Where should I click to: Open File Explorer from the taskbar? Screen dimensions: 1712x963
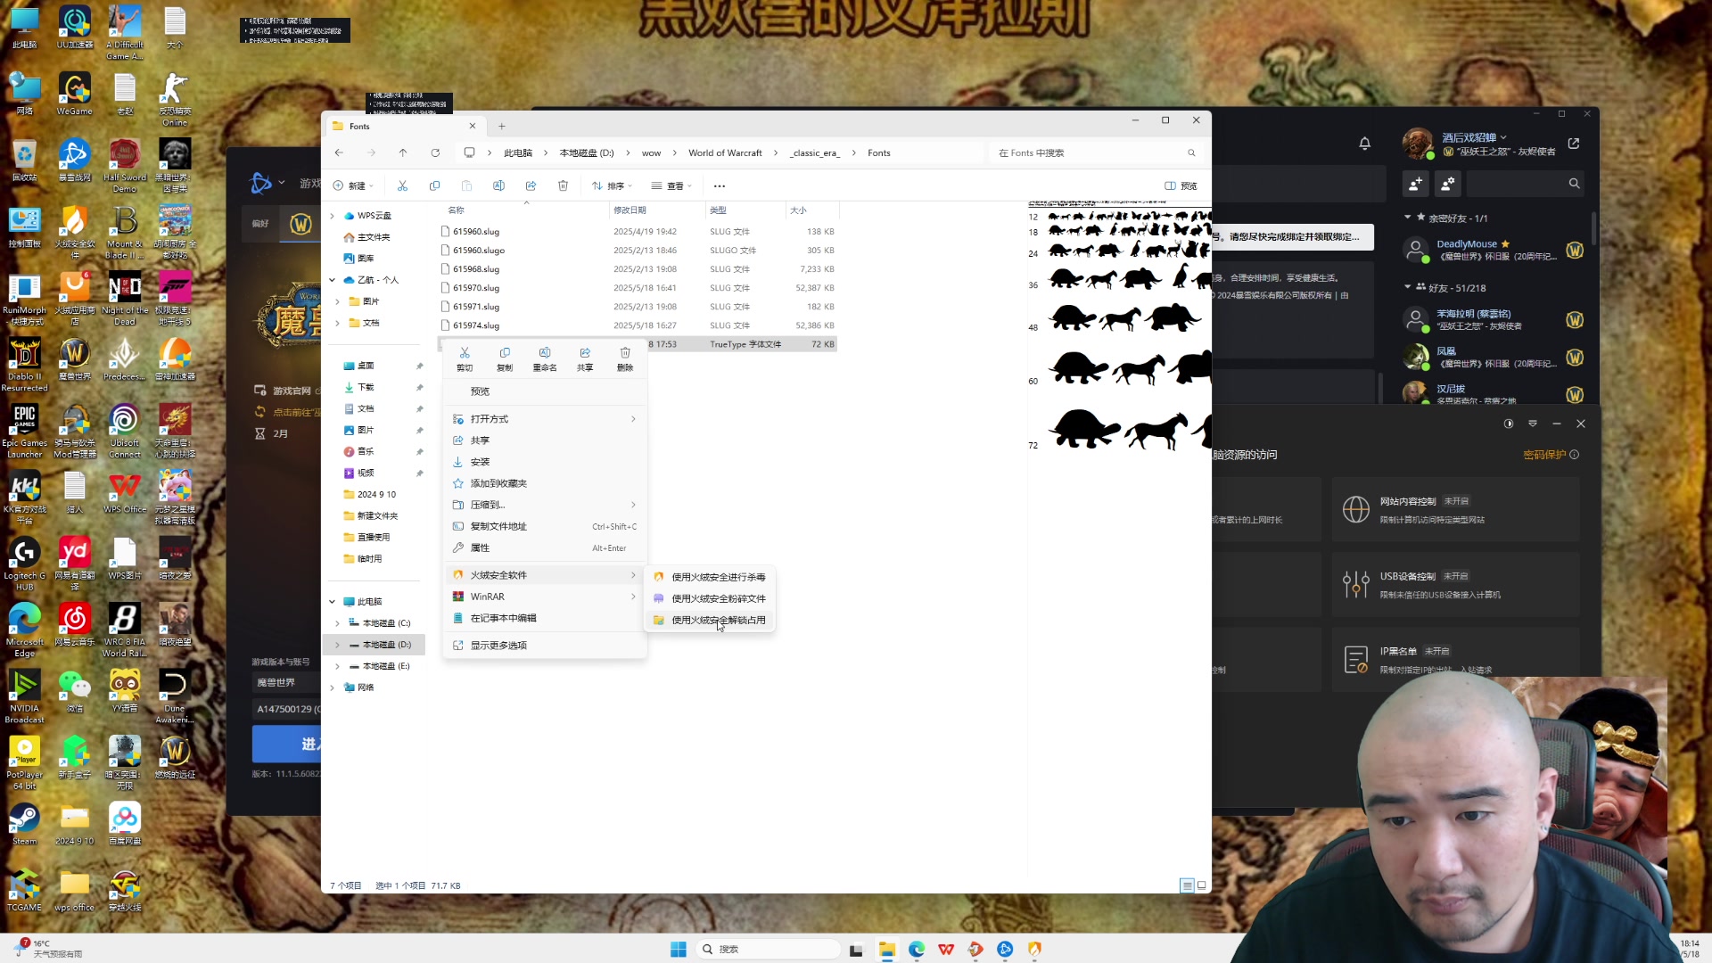coord(886,949)
